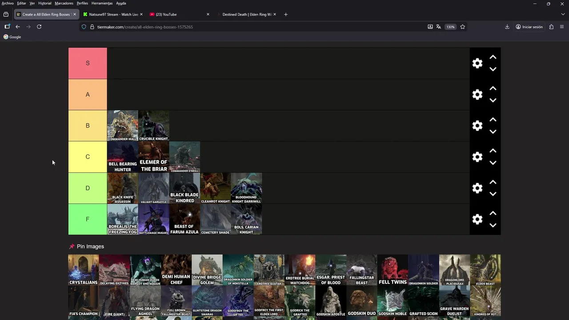Select Crystalians image in the pool
569x320 pixels.
pyautogui.click(x=84, y=270)
